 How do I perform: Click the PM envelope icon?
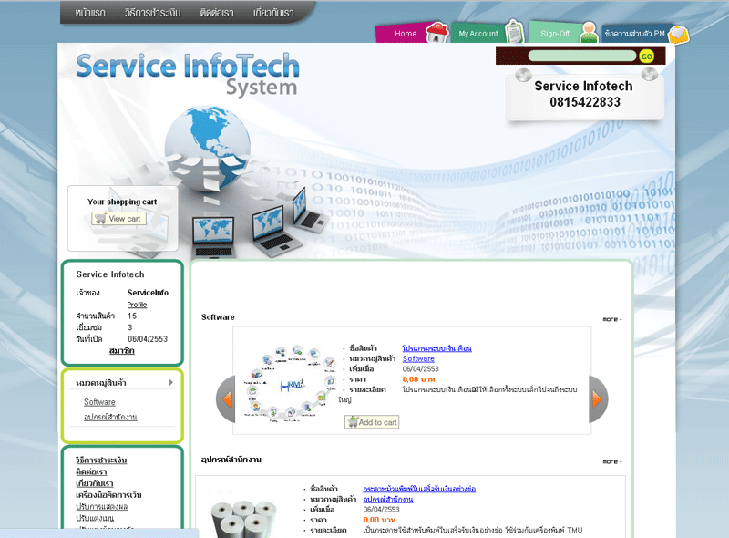(x=678, y=35)
